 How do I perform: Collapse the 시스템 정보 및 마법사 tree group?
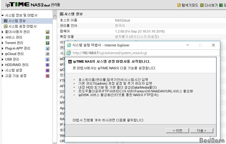[3, 15]
